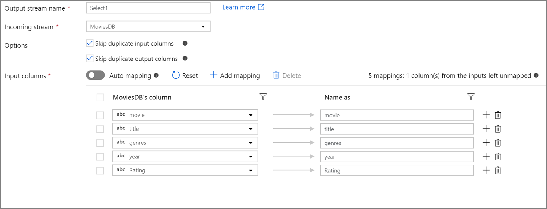Click info icon next to unmapped columns message
The height and width of the screenshot is (209, 547).
536,75
